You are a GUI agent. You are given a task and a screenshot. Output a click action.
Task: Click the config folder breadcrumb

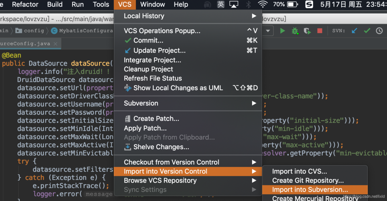pyautogui.click(x=30, y=31)
